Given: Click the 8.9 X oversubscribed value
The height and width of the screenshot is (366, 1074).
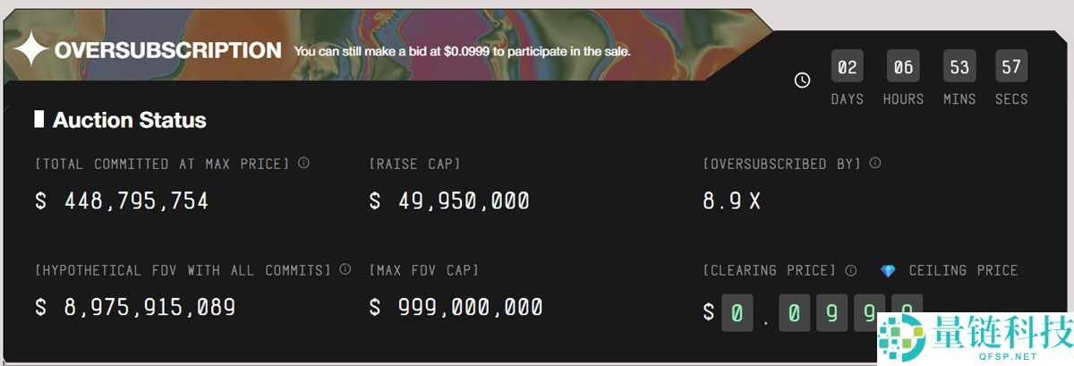Looking at the screenshot, I should pyautogui.click(x=731, y=201).
